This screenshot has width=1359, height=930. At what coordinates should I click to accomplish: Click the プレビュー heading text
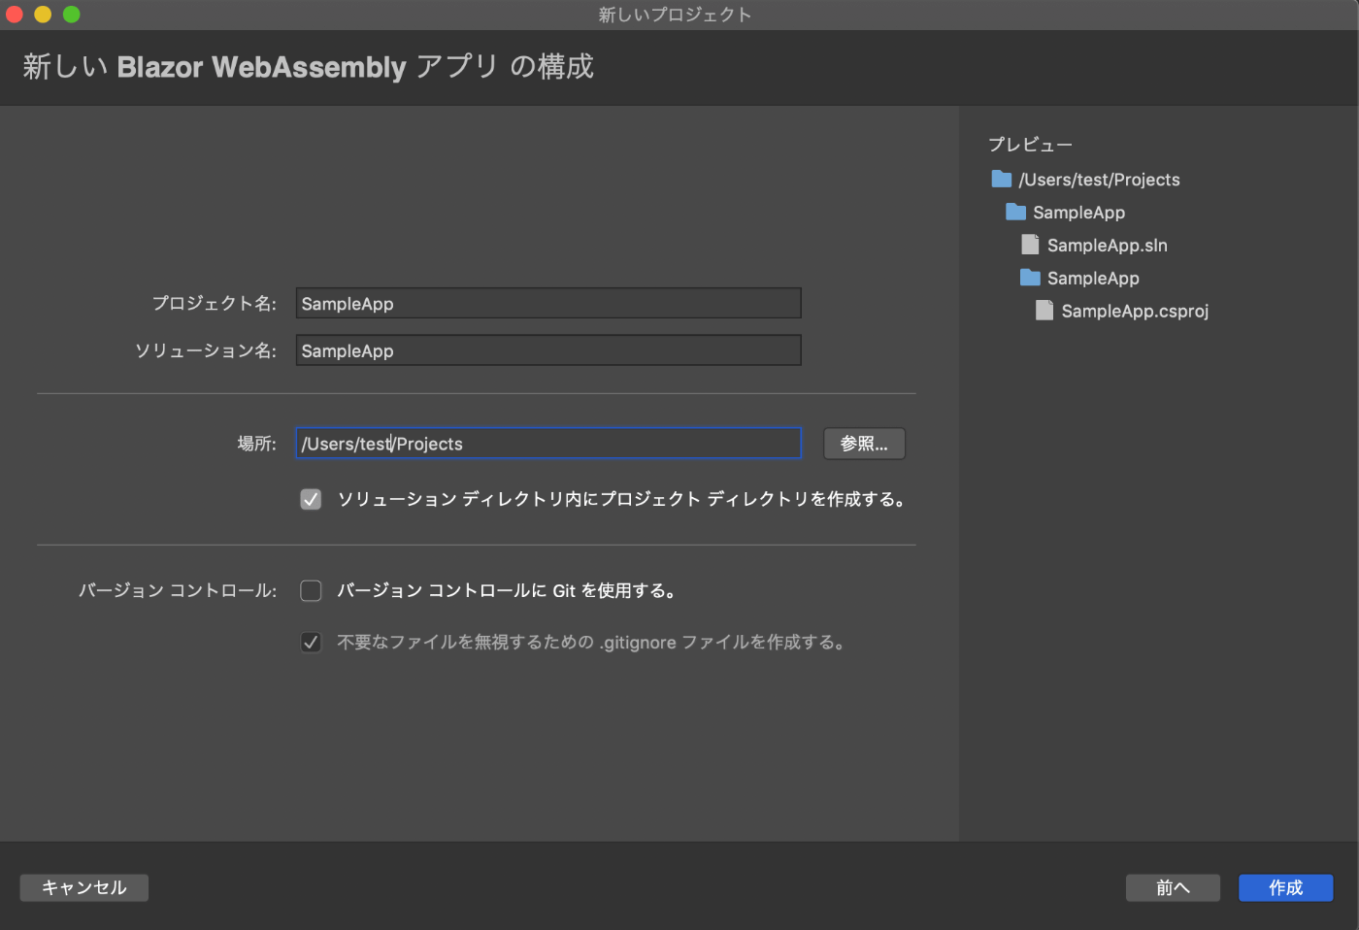1030,145
